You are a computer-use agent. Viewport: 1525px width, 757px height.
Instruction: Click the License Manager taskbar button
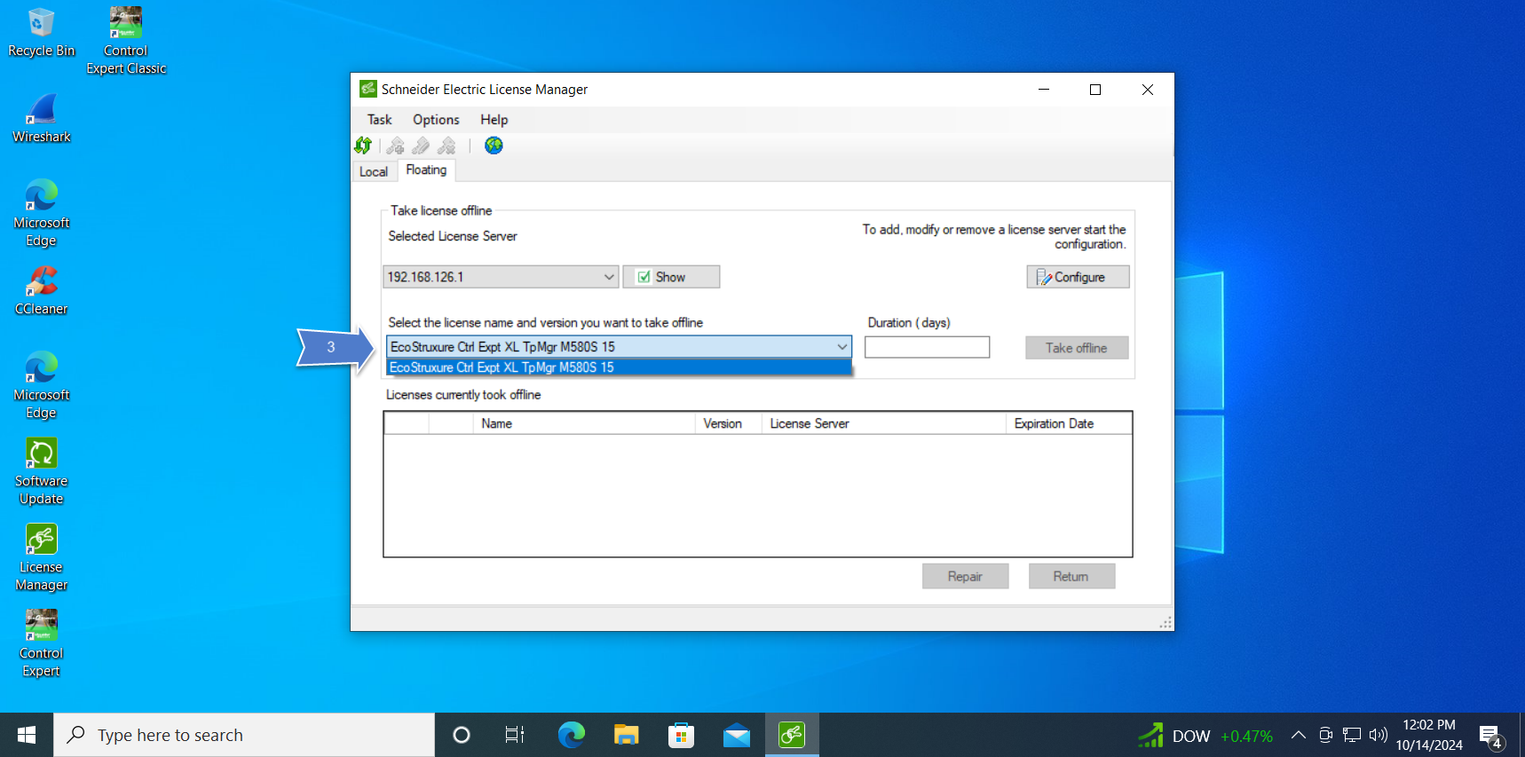coord(792,735)
